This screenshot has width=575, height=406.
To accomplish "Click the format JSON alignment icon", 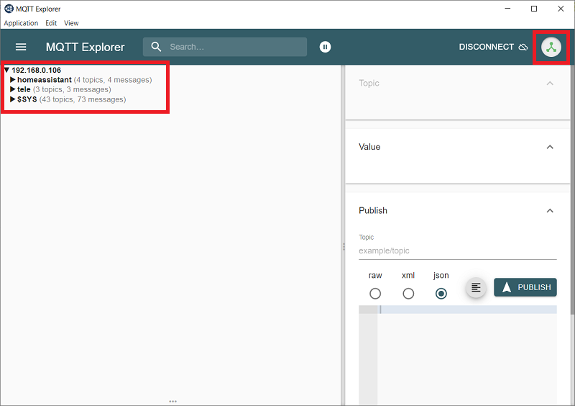I will [x=476, y=287].
